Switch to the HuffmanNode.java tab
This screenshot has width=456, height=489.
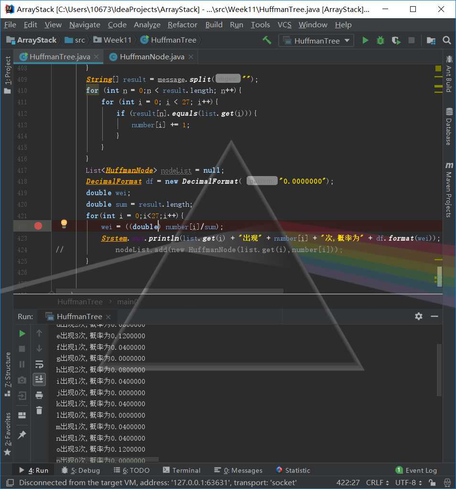click(x=152, y=57)
